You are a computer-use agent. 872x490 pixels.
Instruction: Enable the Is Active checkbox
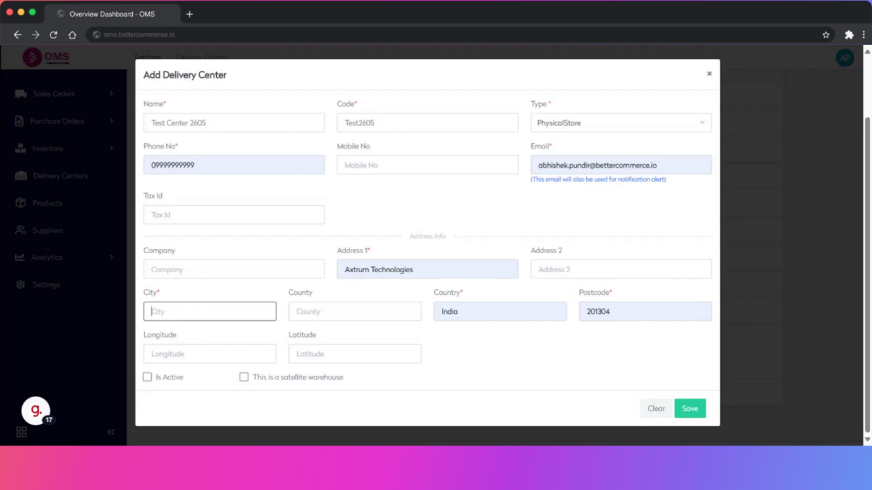point(147,377)
